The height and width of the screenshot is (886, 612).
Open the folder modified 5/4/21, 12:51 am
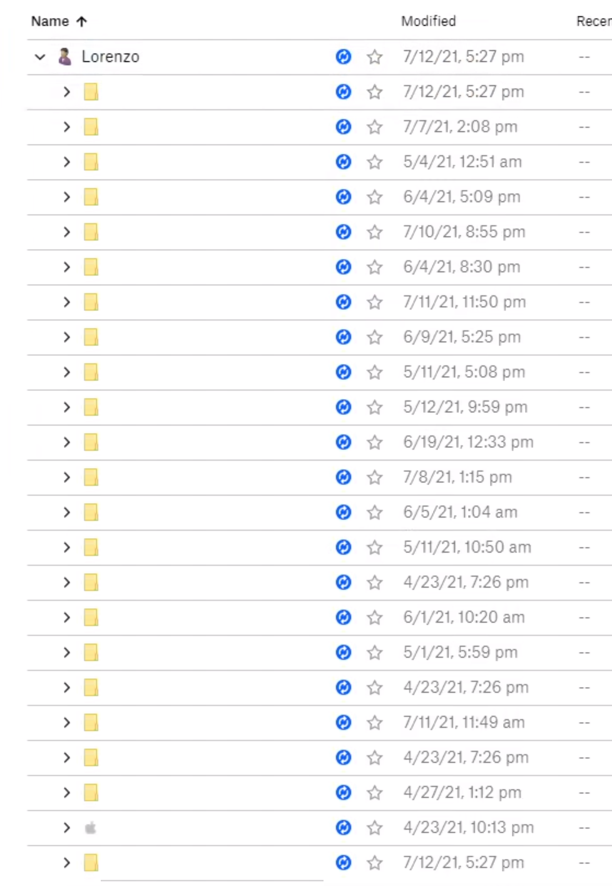point(91,161)
